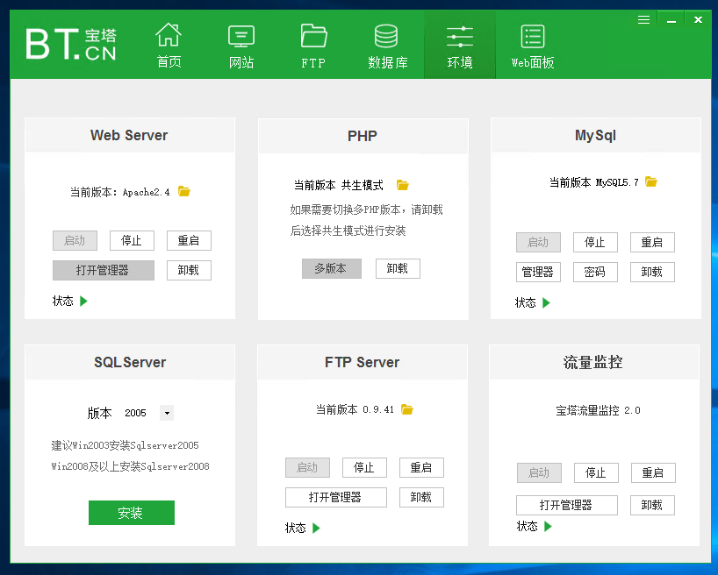
Task: Click MySql green status arrow
Action: point(546,302)
